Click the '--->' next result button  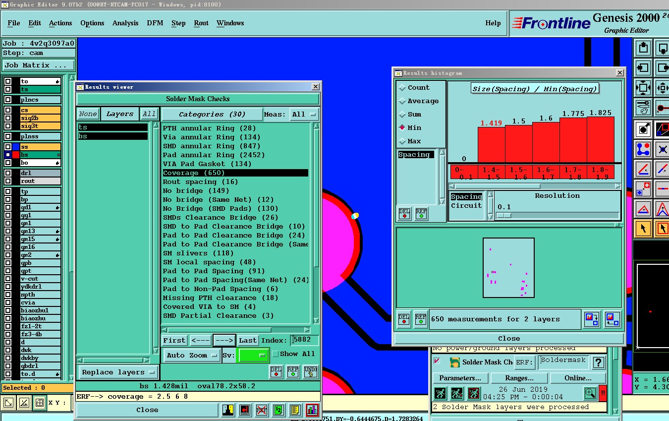click(x=224, y=341)
